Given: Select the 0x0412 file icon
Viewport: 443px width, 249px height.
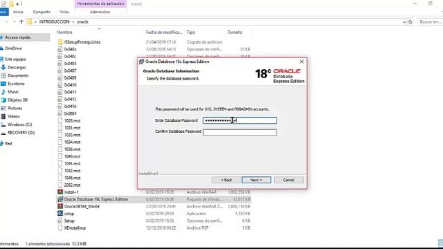Looking at the screenshot, I should coord(60,100).
